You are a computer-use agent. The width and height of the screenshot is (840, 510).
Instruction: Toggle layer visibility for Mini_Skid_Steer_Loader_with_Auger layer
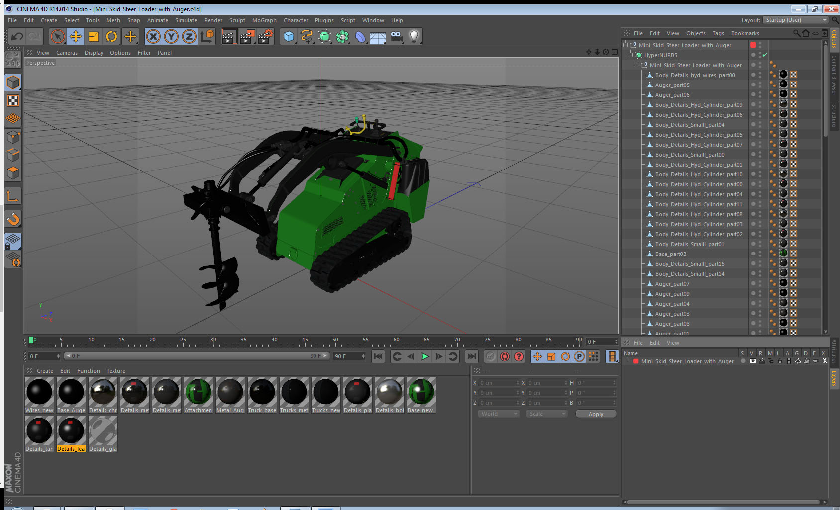[x=753, y=361]
